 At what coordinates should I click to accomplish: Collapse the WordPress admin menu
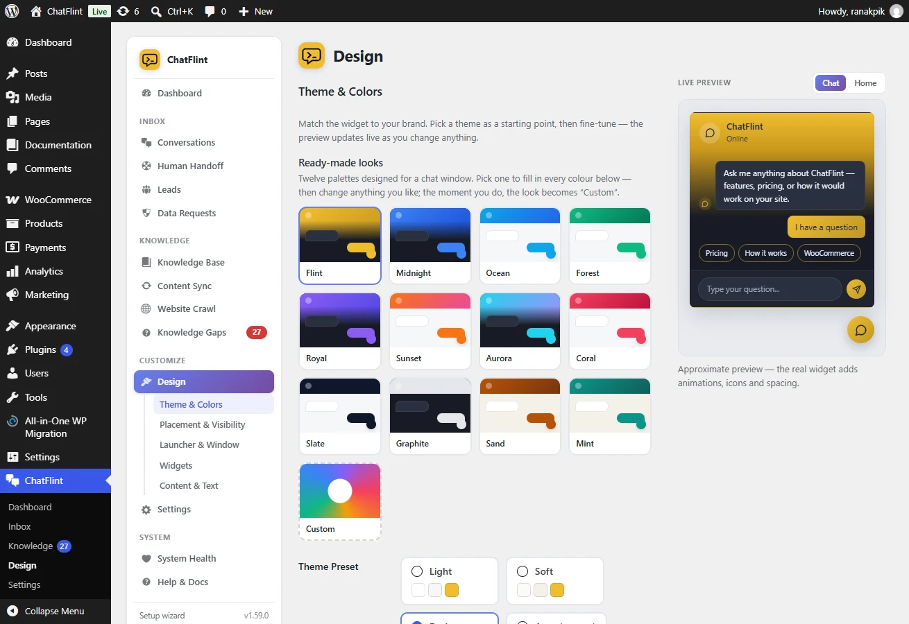(x=56, y=611)
